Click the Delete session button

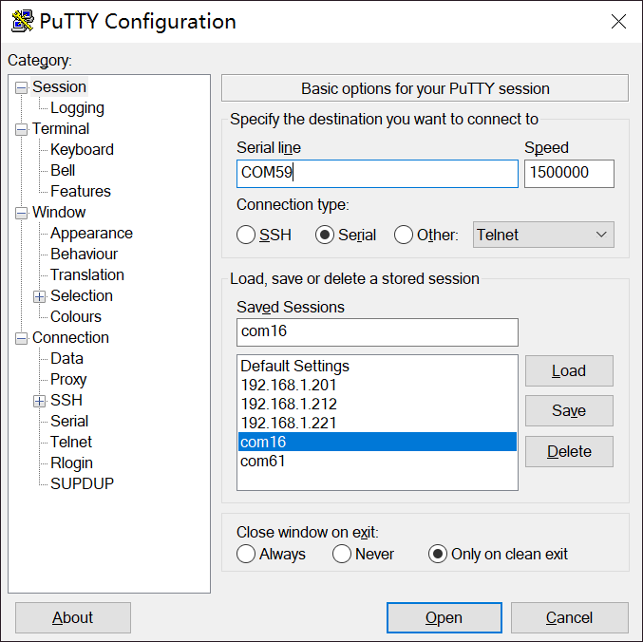click(569, 452)
